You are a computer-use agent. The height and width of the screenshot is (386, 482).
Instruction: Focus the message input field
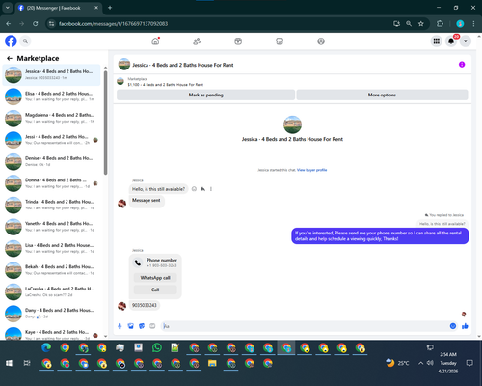305,326
